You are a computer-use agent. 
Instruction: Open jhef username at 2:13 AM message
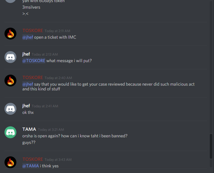[26, 54]
